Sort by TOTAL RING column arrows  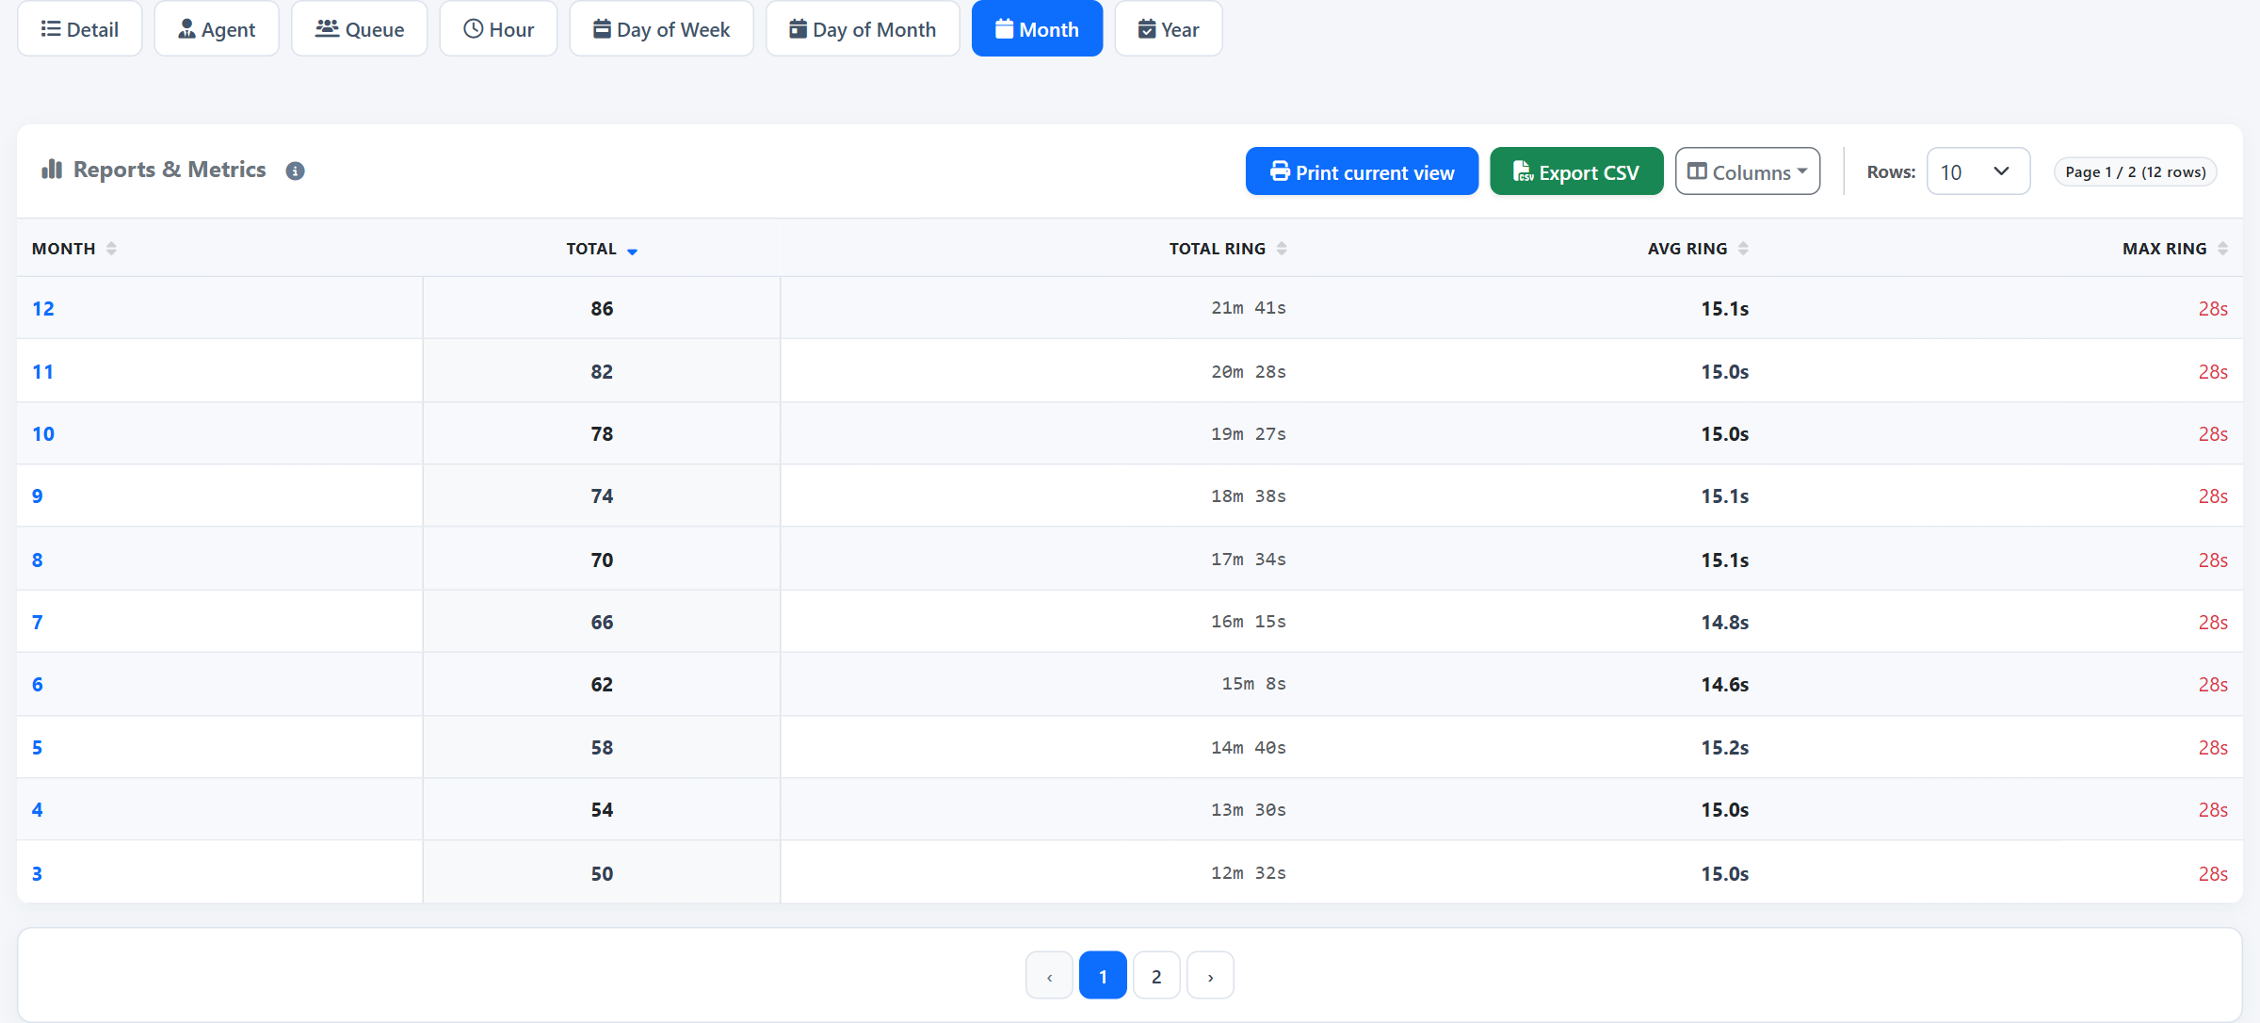(x=1282, y=249)
